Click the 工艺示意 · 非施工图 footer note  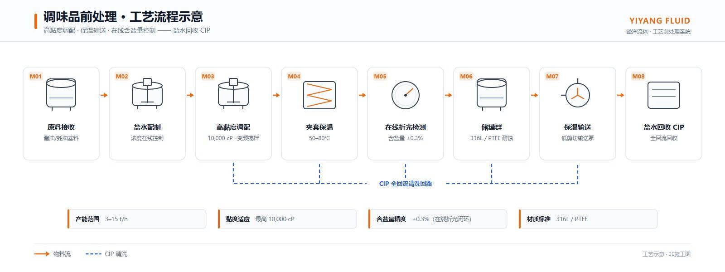(667, 254)
